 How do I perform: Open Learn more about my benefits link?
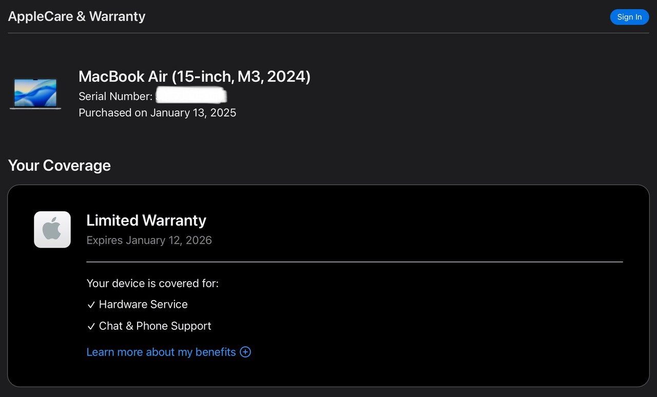161,352
